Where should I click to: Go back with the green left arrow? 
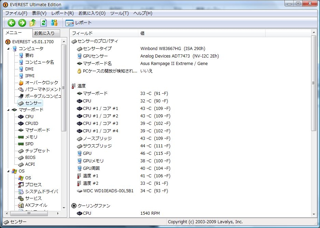point(12,23)
